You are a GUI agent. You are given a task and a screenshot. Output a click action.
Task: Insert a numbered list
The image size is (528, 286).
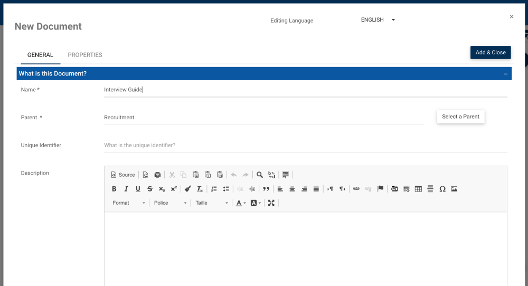click(x=214, y=189)
